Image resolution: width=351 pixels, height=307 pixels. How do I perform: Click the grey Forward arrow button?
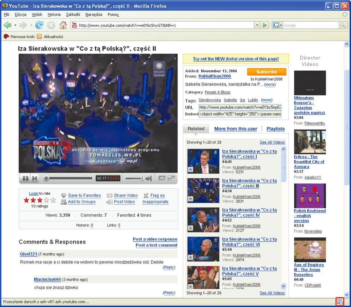(x=23, y=25)
